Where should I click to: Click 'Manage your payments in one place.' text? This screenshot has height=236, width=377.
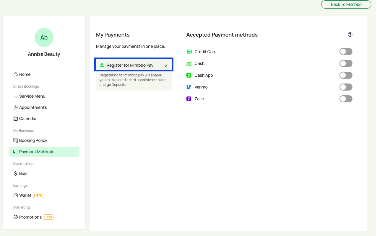click(130, 46)
